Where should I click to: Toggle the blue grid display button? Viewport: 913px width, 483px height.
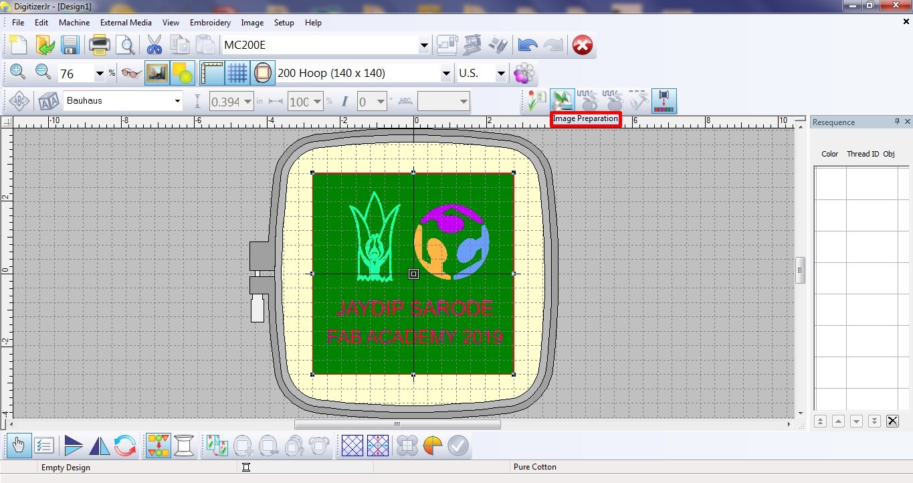(x=237, y=73)
